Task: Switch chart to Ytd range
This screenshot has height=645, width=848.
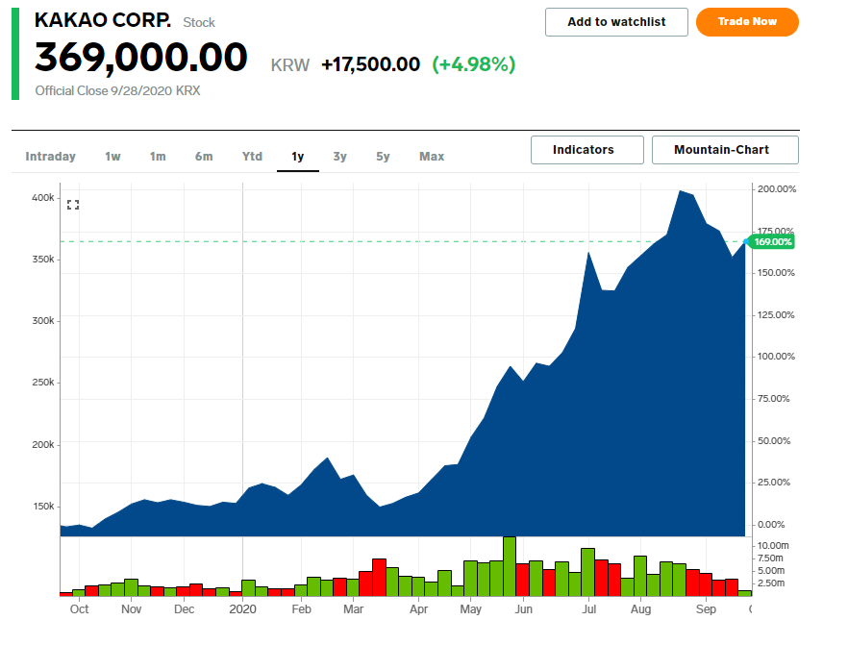Action: click(252, 157)
